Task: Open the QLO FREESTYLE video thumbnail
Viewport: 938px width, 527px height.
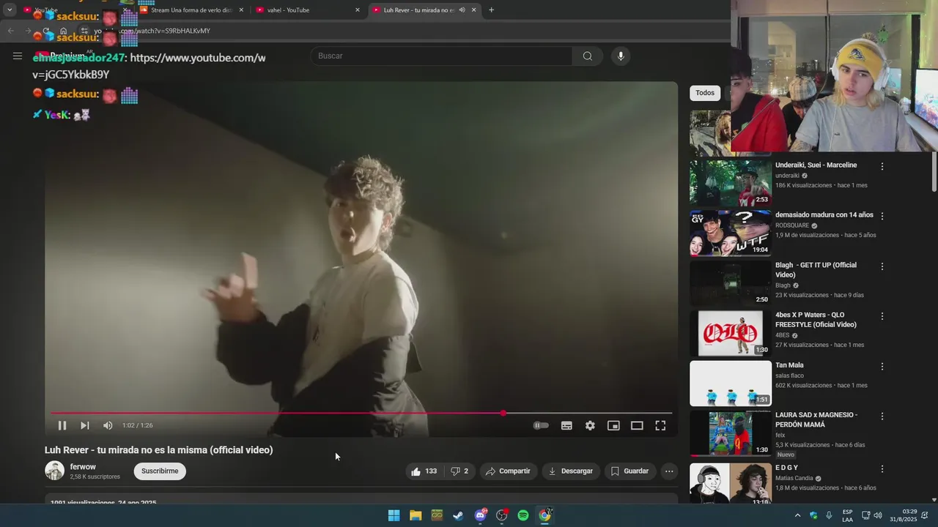Action: pos(731,333)
